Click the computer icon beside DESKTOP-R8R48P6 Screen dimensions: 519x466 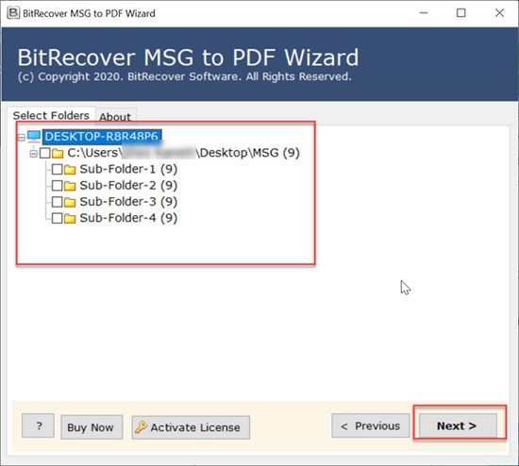pyautogui.click(x=34, y=137)
